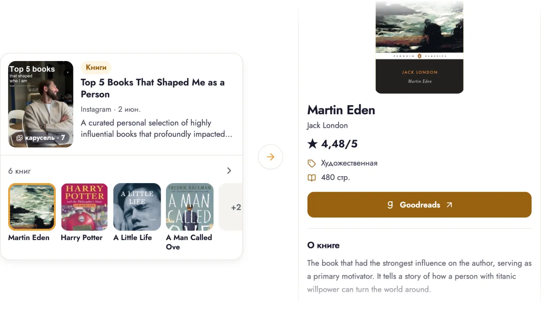Click the genre tag icon beside Художественная
The height and width of the screenshot is (313, 541).
coord(312,163)
